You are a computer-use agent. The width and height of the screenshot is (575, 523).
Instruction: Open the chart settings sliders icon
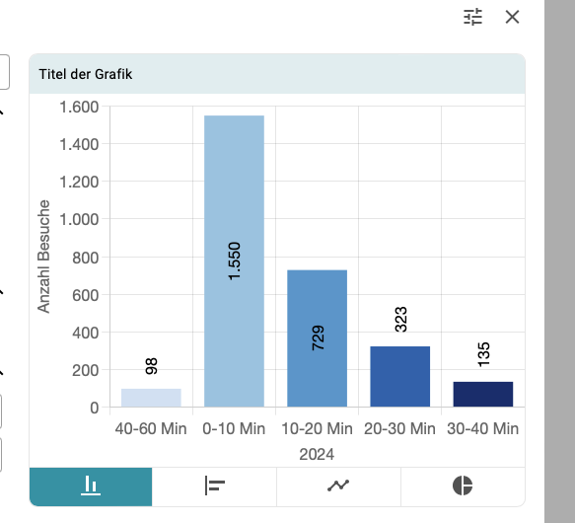pos(472,17)
